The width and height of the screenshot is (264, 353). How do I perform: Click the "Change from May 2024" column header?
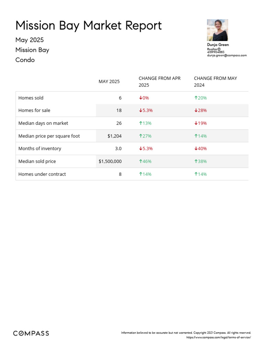[215, 82]
